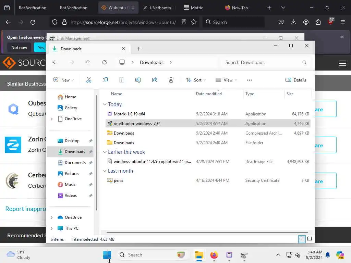This screenshot has height=263, width=351.
Task: Bookmark this page with the star icon
Action: 194,22
